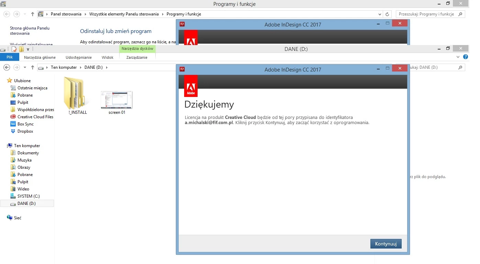Go up one level in DANE window
This screenshot has width=480, height=264.
pos(33,67)
